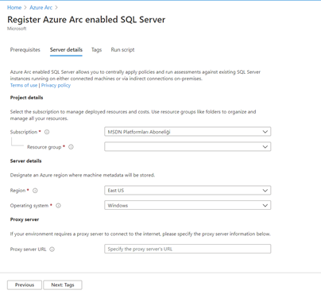Viewport: 321px width, 294px height.
Task: Switch to the Prerequisites tab
Action: click(x=25, y=50)
